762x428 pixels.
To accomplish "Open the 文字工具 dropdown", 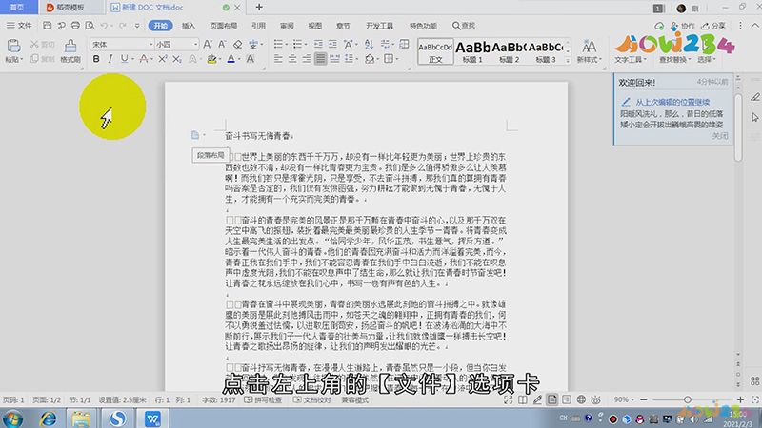I will coord(631,60).
